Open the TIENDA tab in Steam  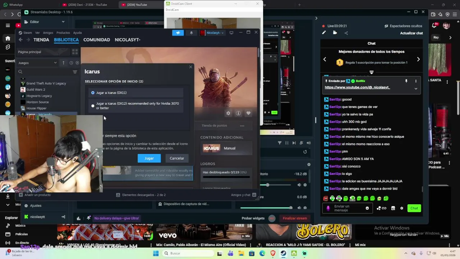click(41, 40)
